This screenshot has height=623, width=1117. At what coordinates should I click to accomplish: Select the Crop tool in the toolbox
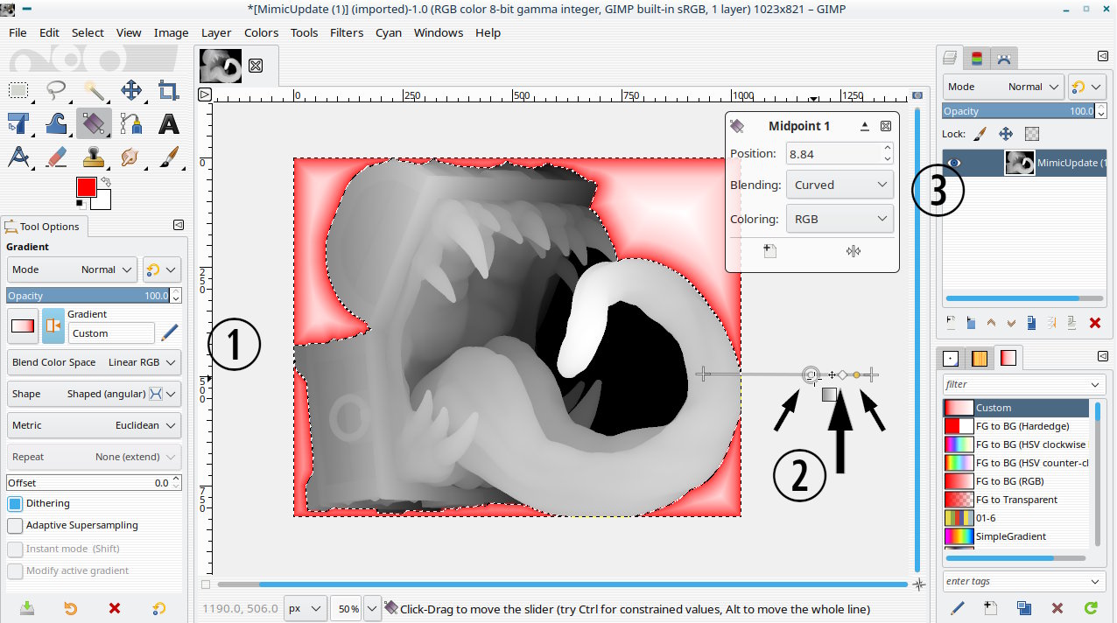(168, 90)
